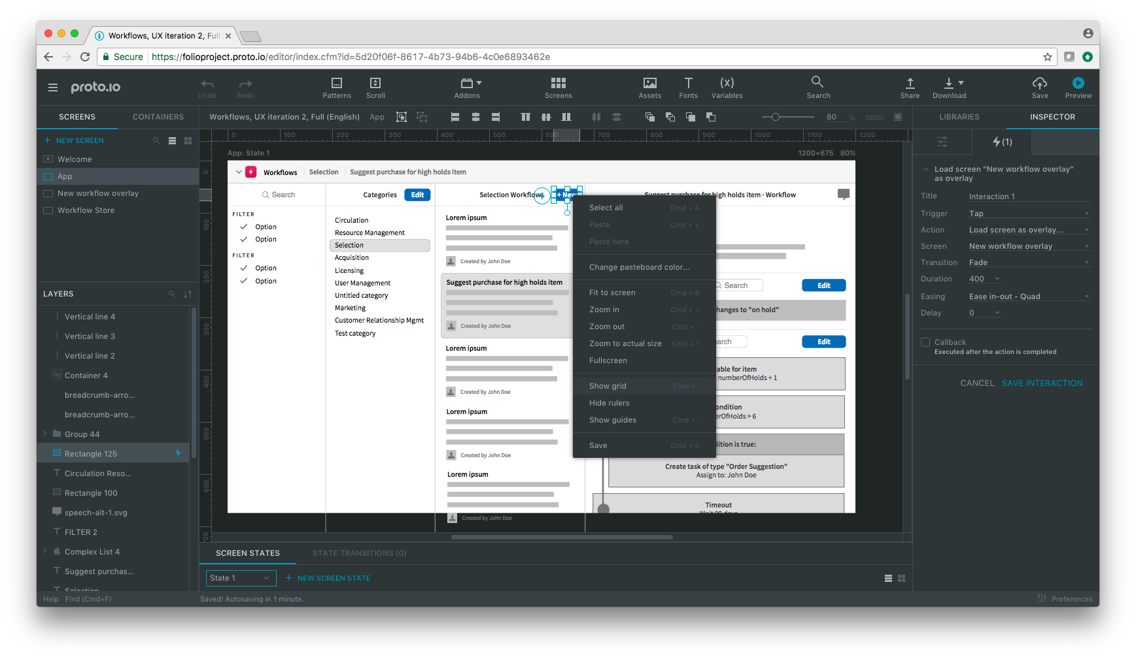Open the State 1 dropdown
1136x659 pixels.
point(240,578)
